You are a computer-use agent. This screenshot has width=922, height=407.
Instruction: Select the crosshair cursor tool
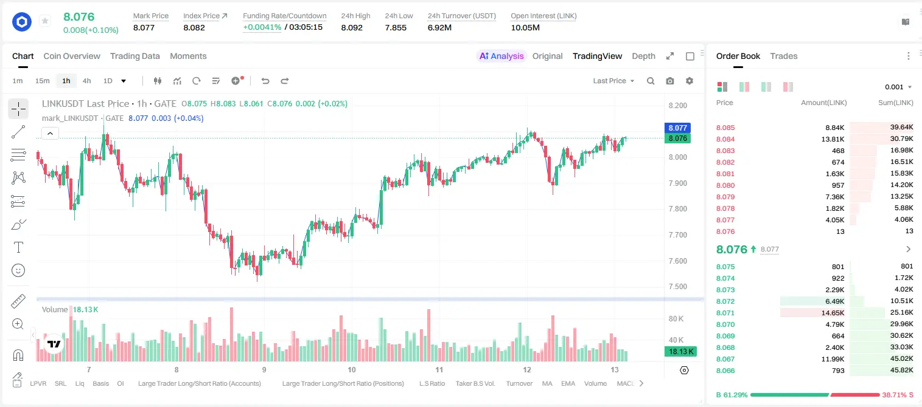pyautogui.click(x=18, y=109)
